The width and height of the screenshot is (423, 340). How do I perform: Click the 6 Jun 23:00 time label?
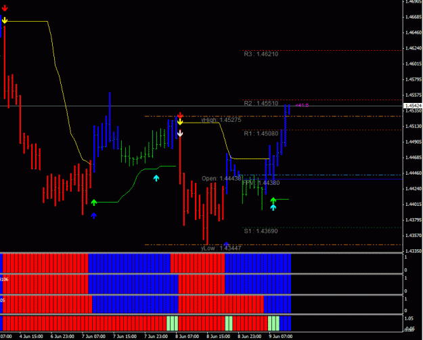tap(62, 337)
